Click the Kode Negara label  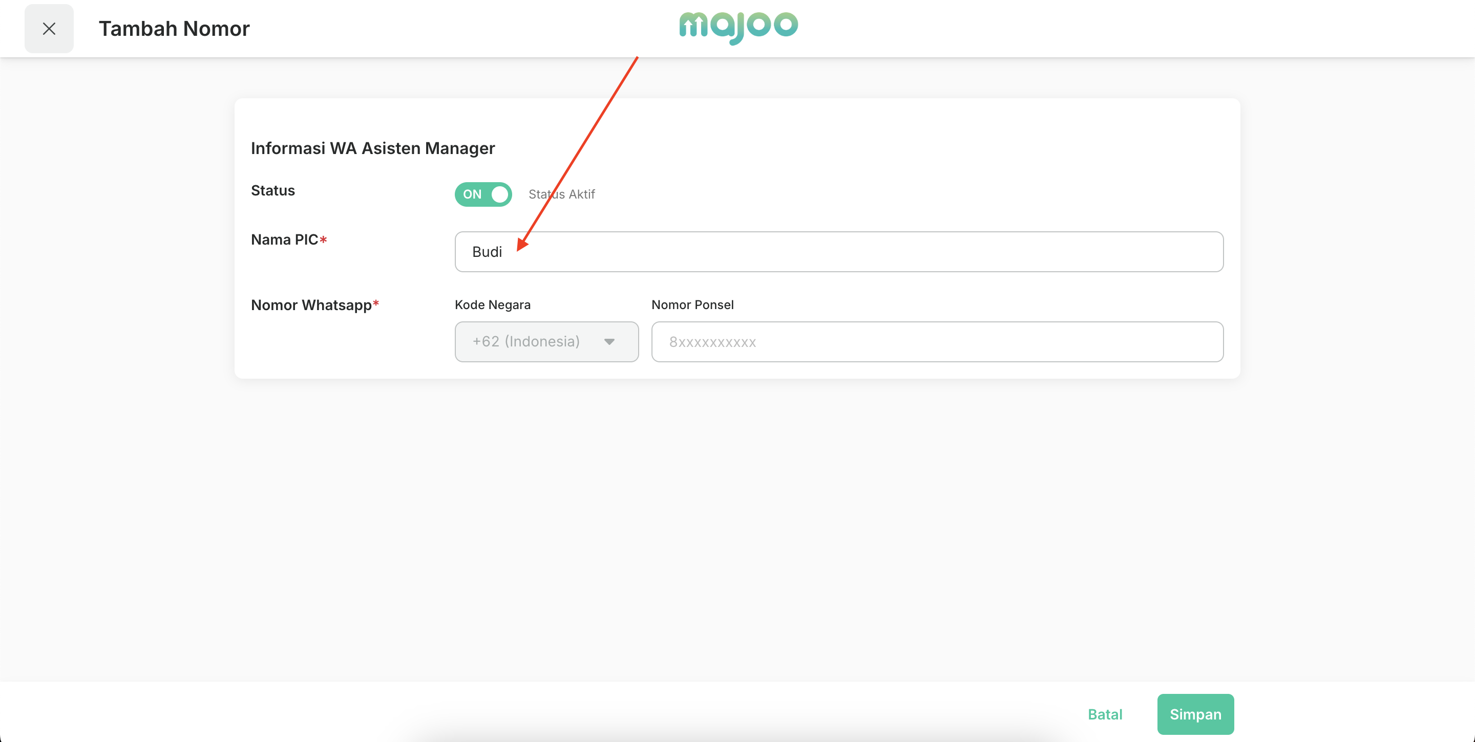click(492, 305)
